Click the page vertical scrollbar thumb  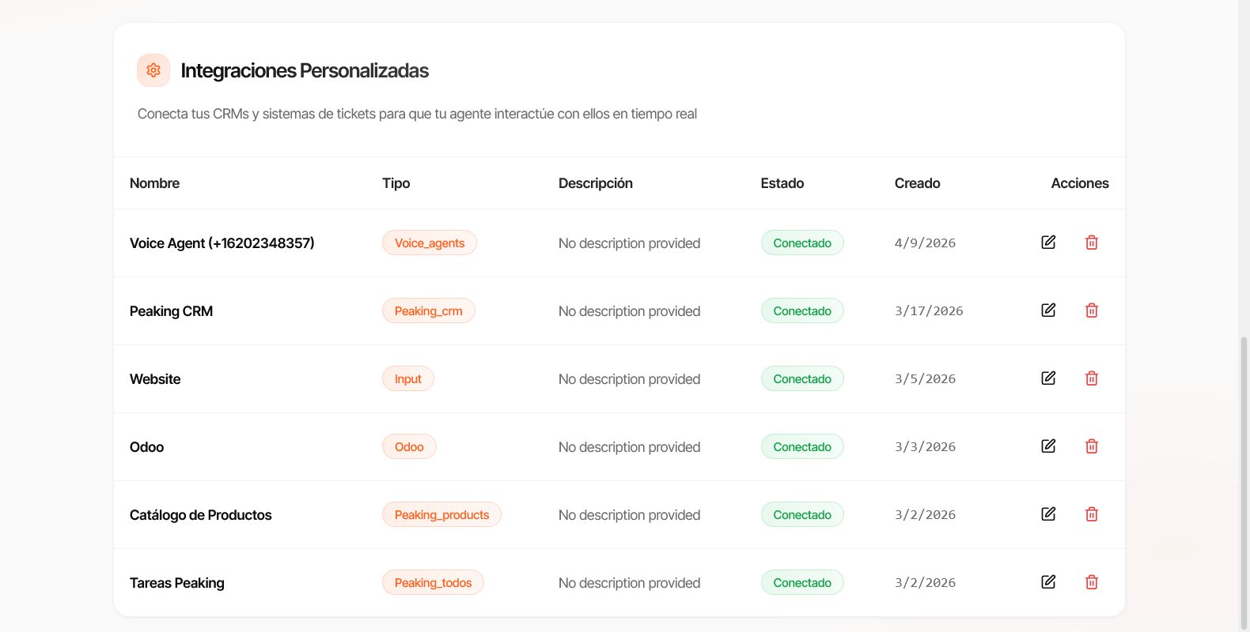tap(1244, 482)
